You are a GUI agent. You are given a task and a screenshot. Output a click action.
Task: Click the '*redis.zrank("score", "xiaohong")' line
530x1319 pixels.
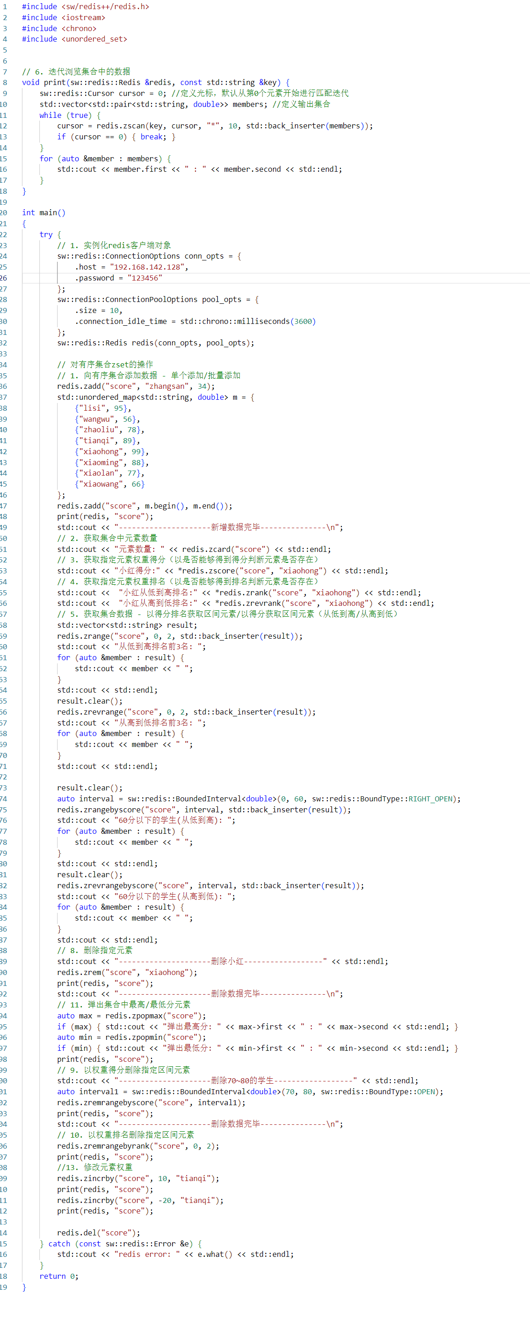tap(239, 593)
